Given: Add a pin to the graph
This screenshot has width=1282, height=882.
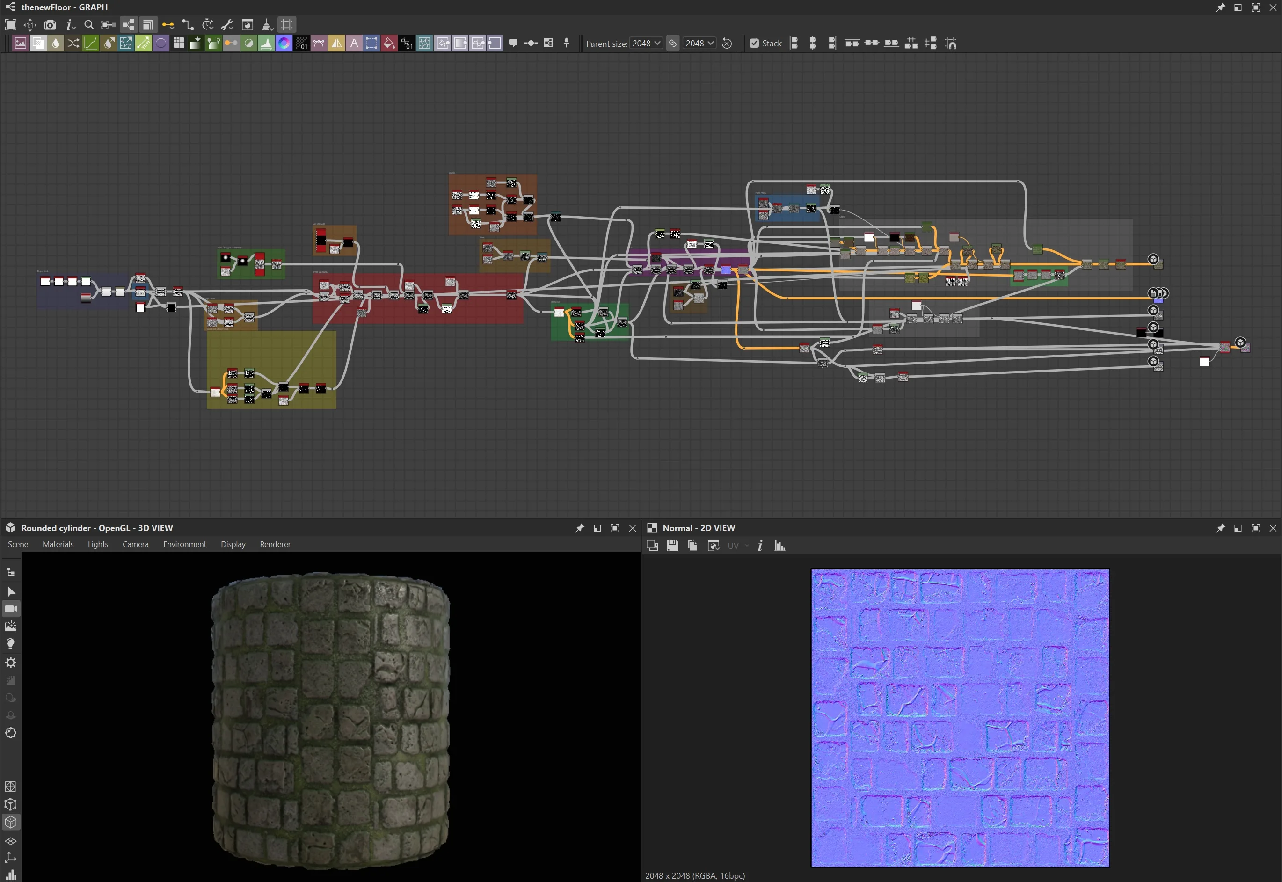Looking at the screenshot, I should coord(567,43).
